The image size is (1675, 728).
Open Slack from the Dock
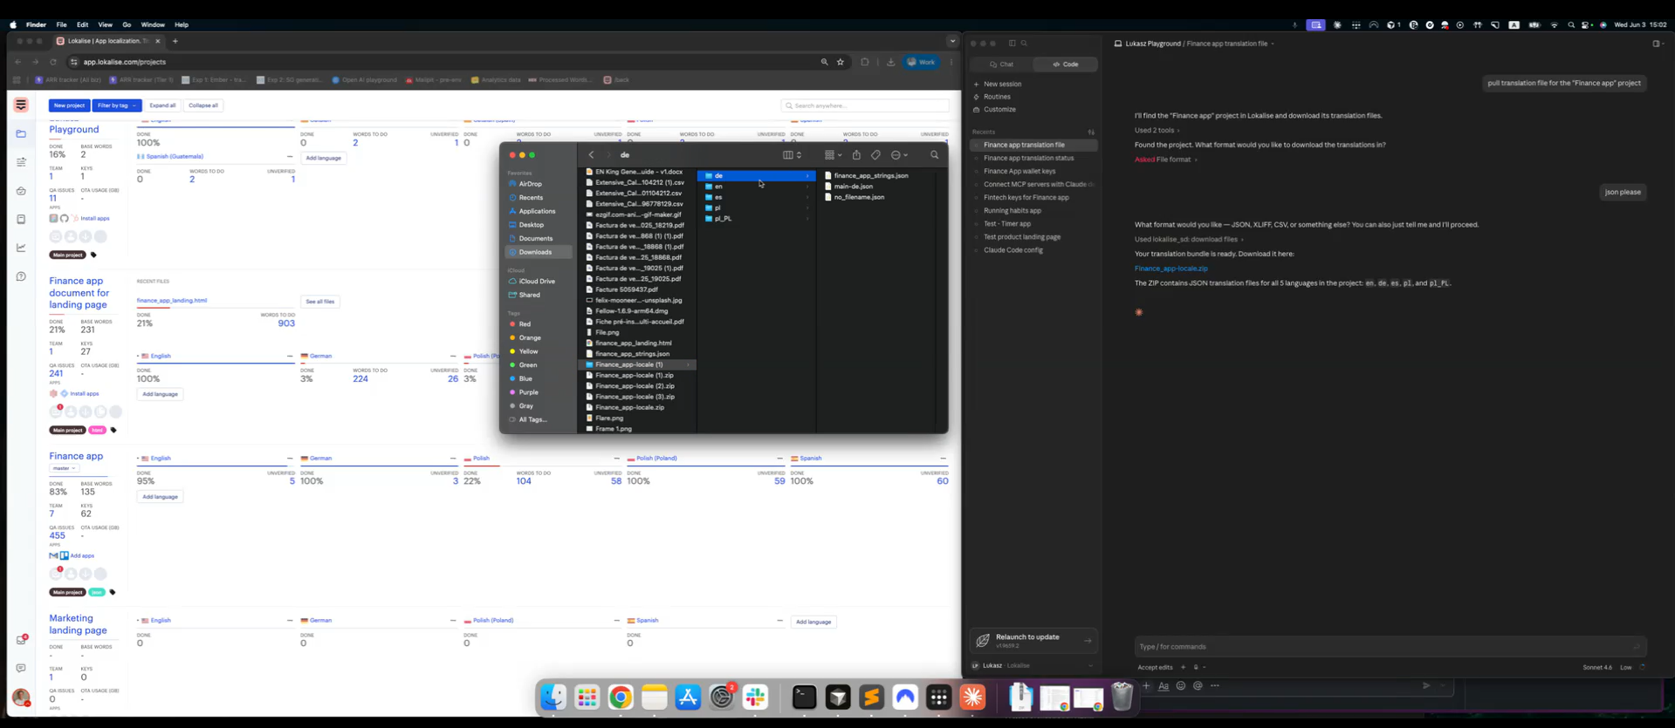pyautogui.click(x=756, y=697)
